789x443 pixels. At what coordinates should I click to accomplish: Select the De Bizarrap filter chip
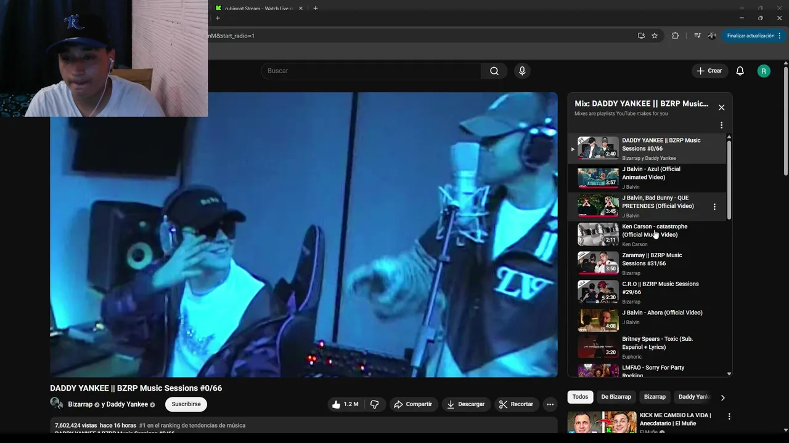click(x=616, y=397)
